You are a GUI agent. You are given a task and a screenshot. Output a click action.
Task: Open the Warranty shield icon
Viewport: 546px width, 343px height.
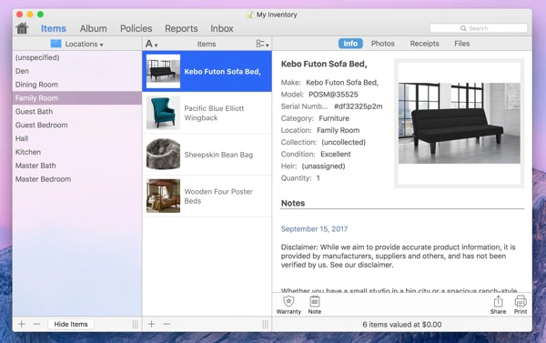click(288, 305)
